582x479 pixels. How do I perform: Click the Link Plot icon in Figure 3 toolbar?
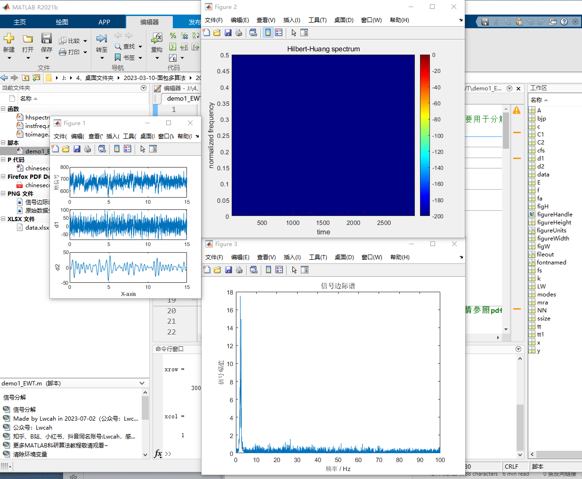[x=254, y=270]
